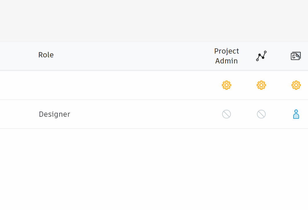The image size is (308, 210).
Task: Click the blue member icon in Designer row
Action: [x=296, y=114]
